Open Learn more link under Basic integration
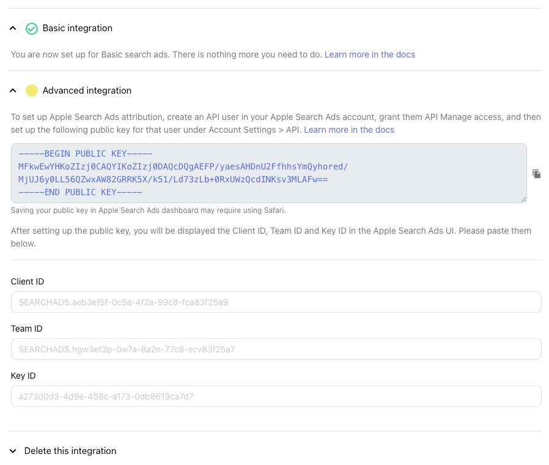 pyautogui.click(x=370, y=54)
